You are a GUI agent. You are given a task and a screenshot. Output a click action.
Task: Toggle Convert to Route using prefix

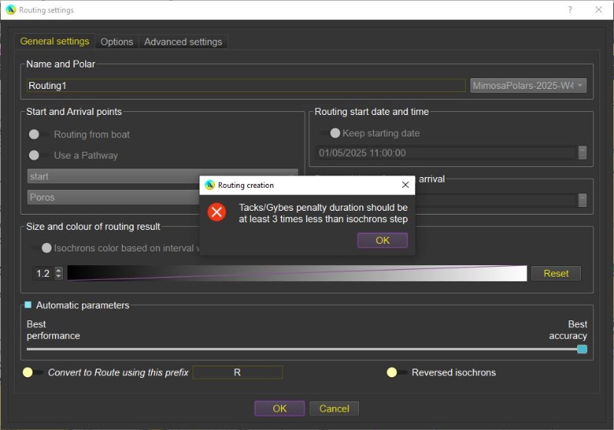click(32, 373)
